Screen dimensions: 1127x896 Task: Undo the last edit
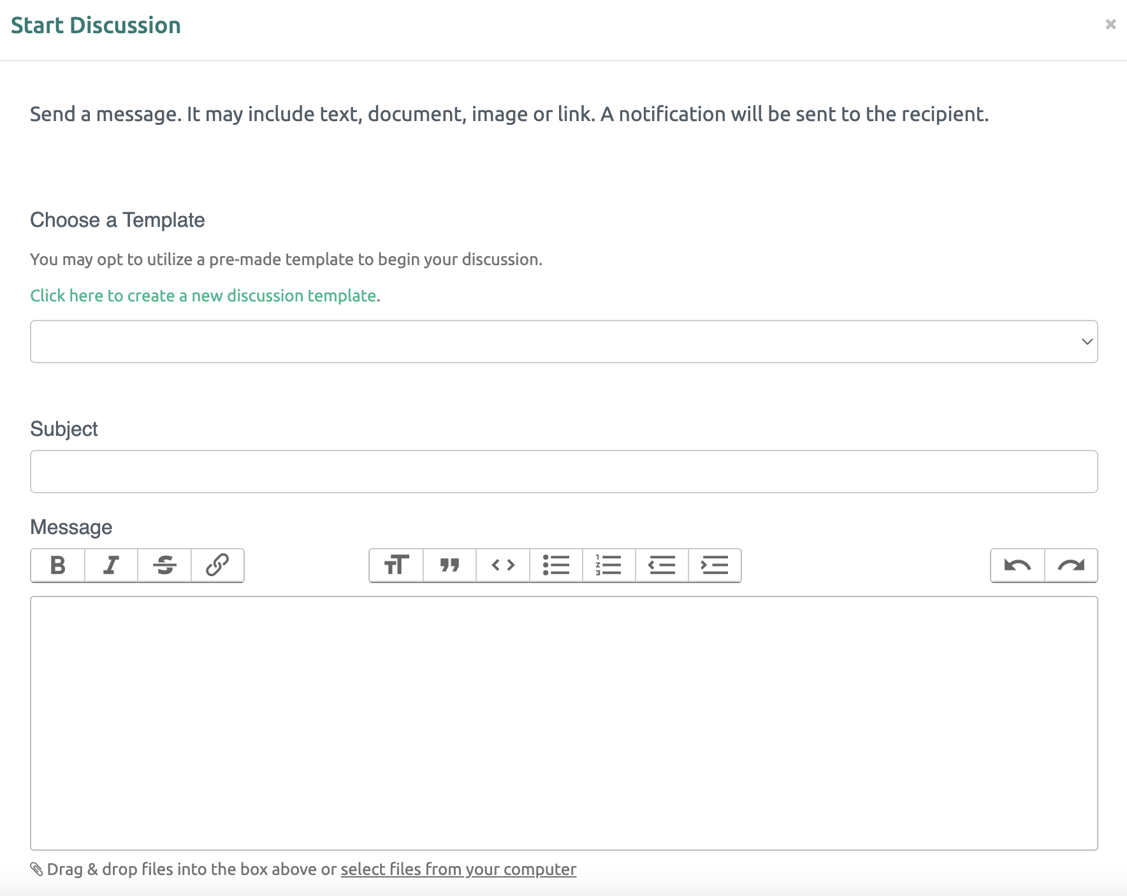(x=1017, y=565)
